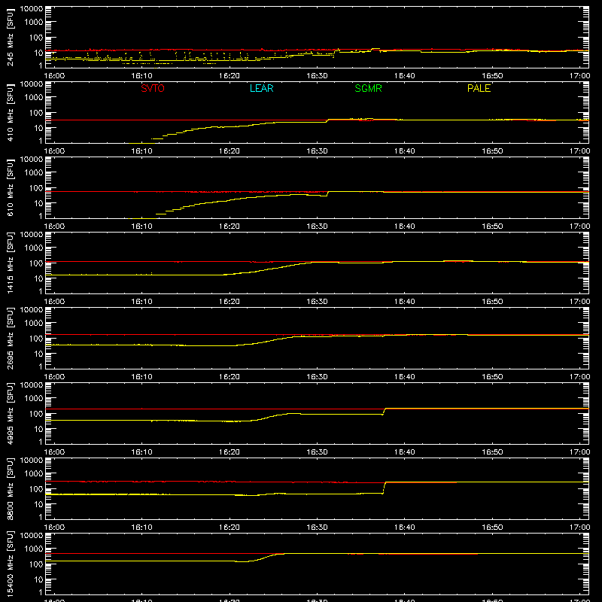Screen dimensions: 602x602
Task: Select the 245 MHz [SFU] axis label
Action: 11,37
